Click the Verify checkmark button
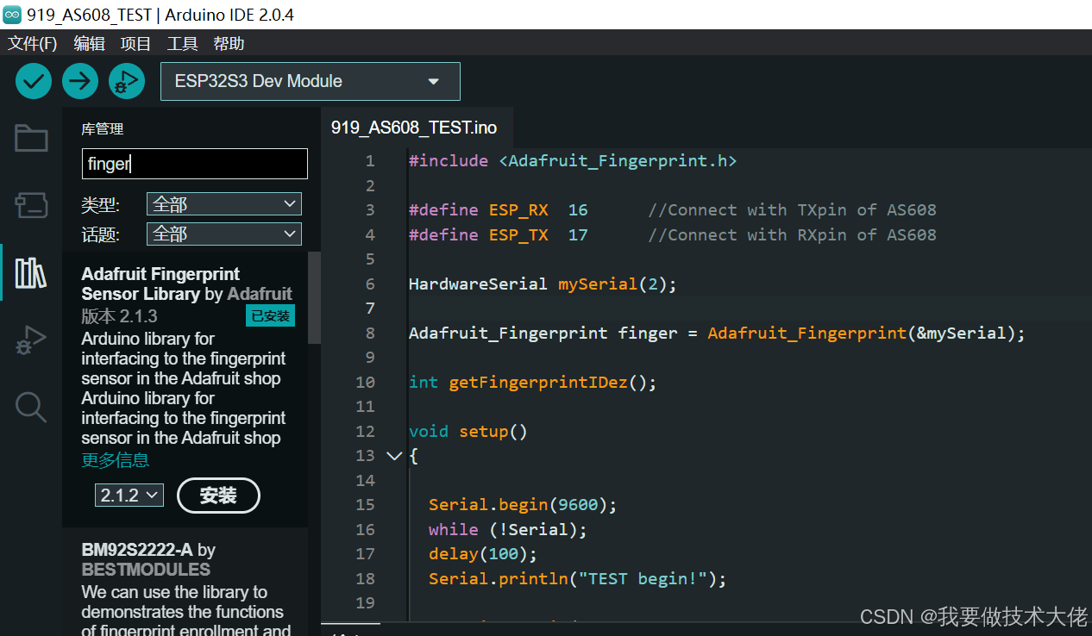 click(x=34, y=81)
